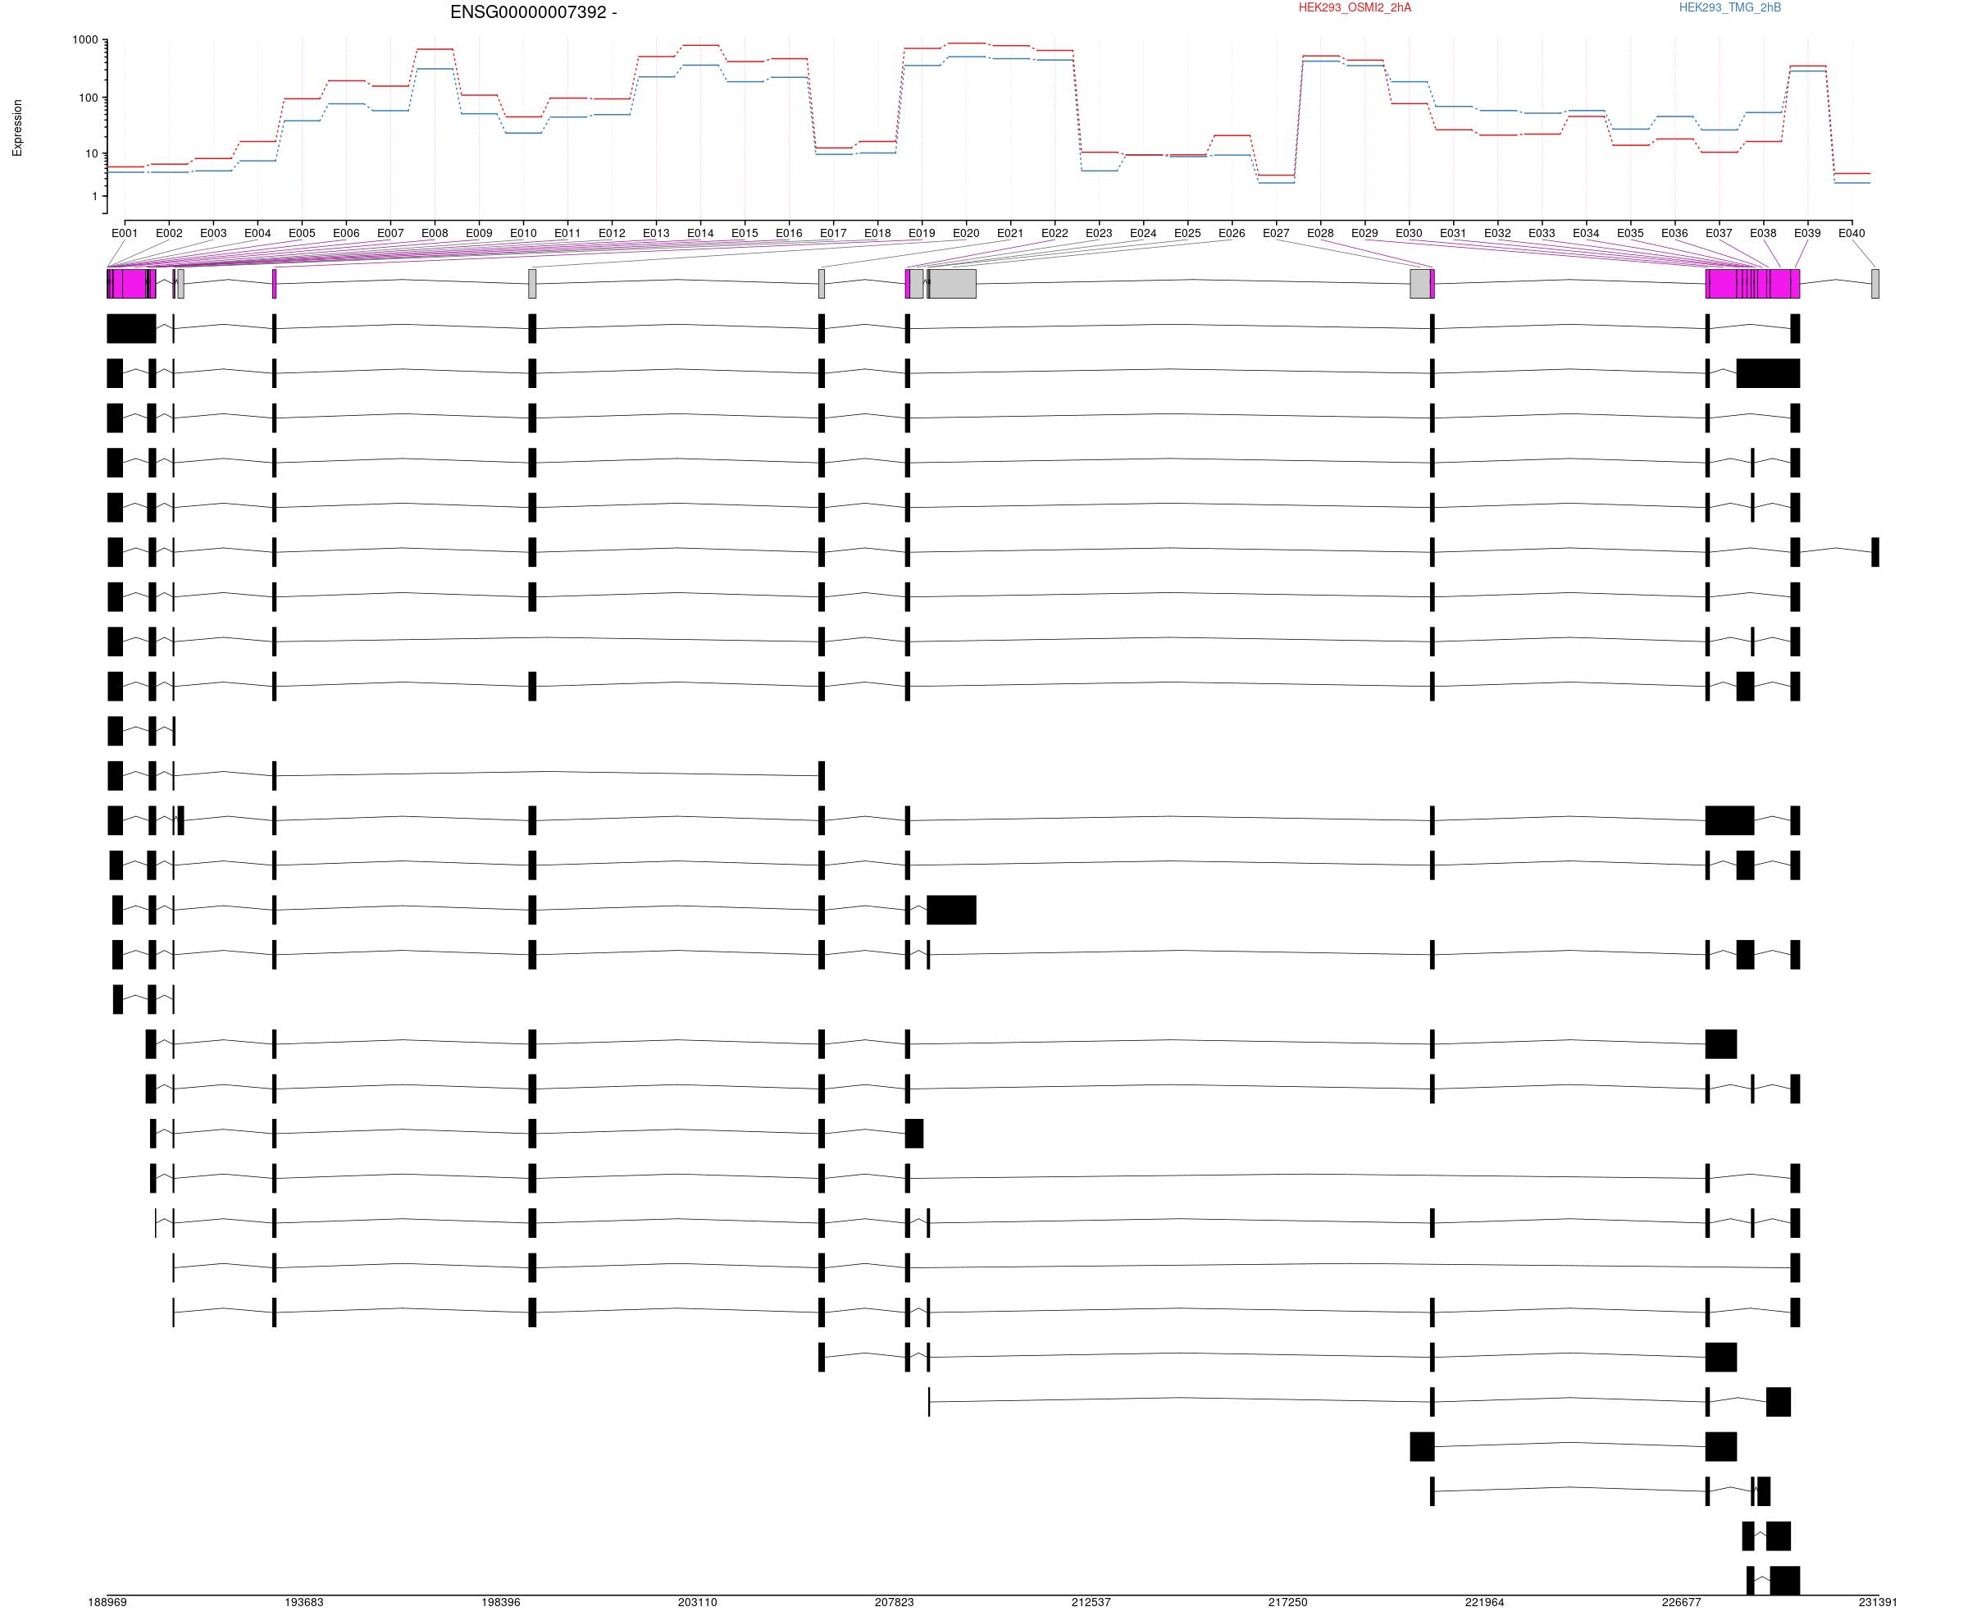Click genomic coordinate 207823 on bottom axis

coord(894,1603)
